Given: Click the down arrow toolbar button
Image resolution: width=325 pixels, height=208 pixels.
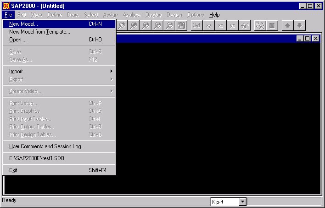Looking at the screenshot, I should 299,25.
